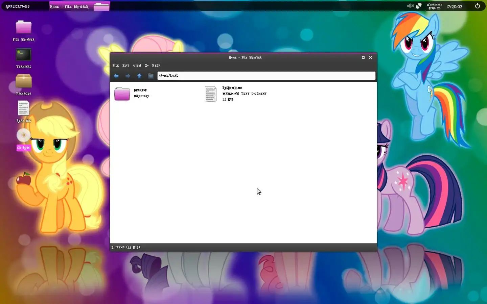Click the '2 items' status bar text
Image resolution: width=487 pixels, height=304 pixels.
(x=125, y=247)
